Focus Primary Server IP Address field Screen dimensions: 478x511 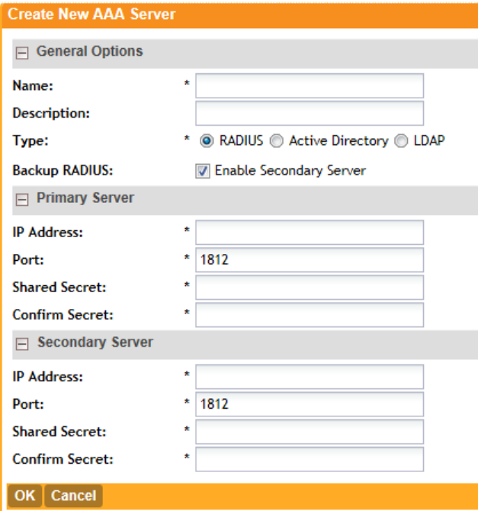pyautogui.click(x=309, y=233)
